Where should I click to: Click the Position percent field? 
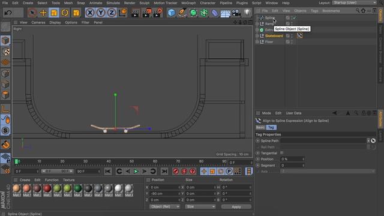point(292,159)
